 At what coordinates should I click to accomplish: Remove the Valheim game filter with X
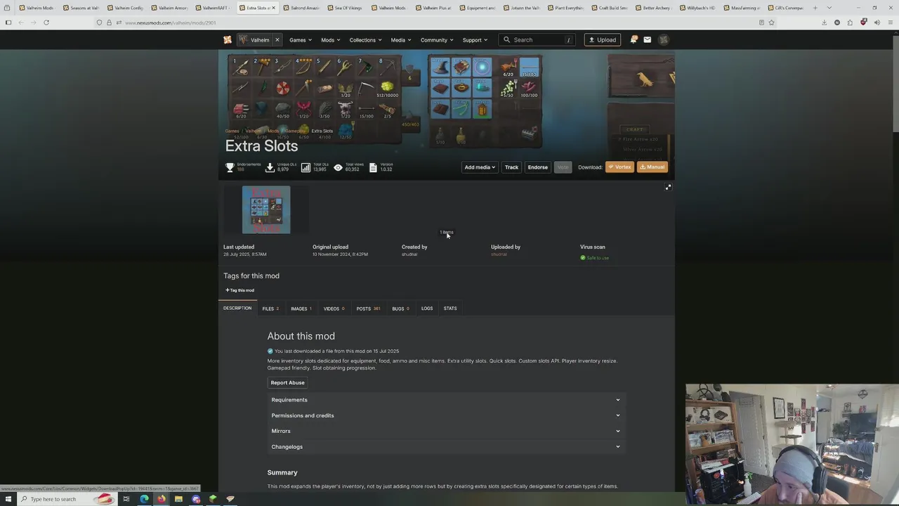pos(277,40)
